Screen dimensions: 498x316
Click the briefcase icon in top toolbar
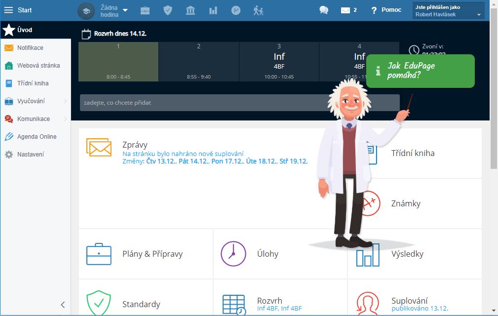(145, 10)
